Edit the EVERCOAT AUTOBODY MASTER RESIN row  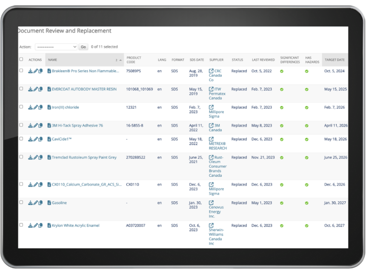35,89
